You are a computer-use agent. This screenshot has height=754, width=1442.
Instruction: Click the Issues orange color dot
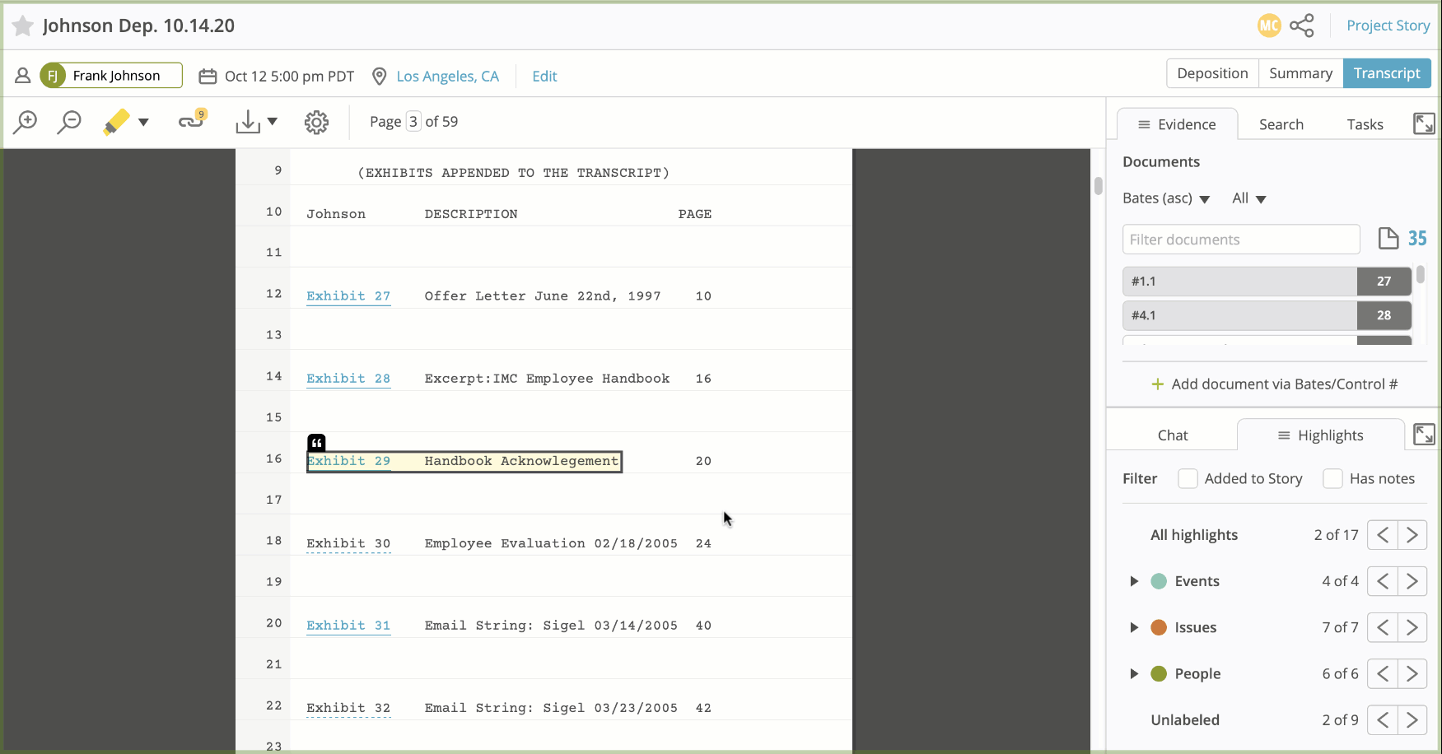tap(1159, 627)
